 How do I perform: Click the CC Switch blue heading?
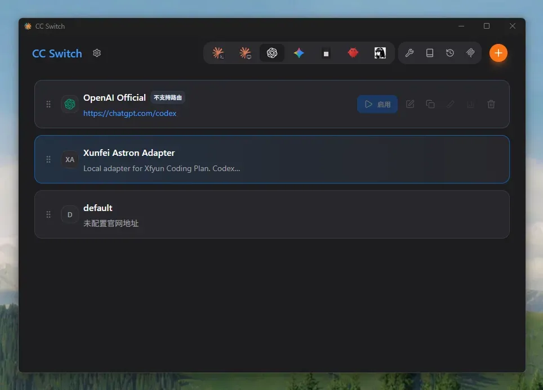[57, 53]
